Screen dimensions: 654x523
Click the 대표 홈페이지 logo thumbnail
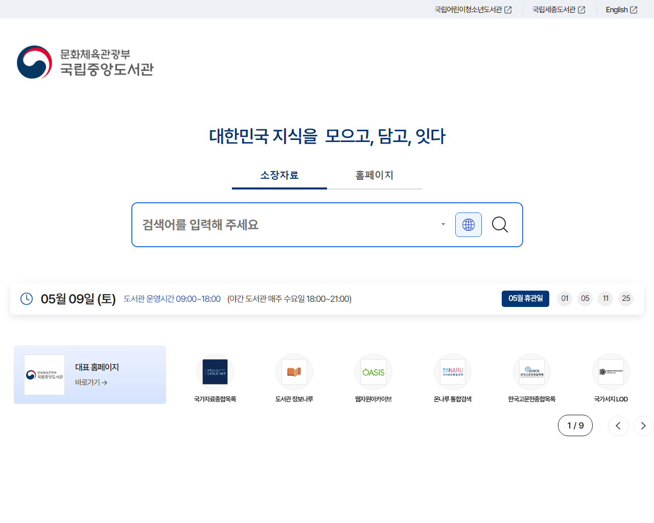click(x=44, y=375)
